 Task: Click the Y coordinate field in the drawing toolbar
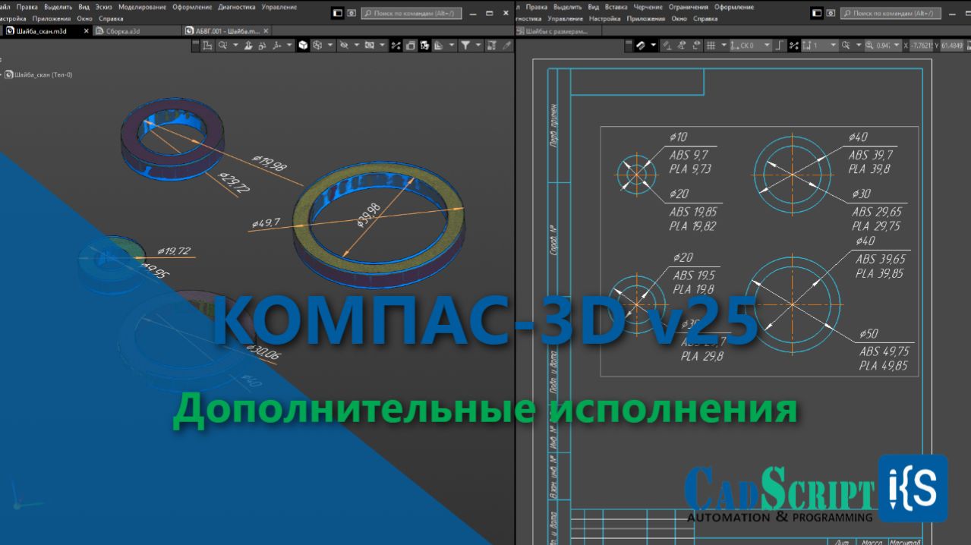coord(952,46)
